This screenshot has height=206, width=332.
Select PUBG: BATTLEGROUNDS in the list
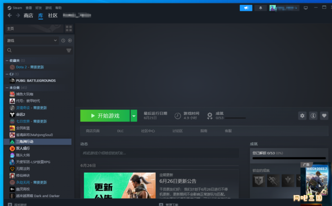click(38, 80)
